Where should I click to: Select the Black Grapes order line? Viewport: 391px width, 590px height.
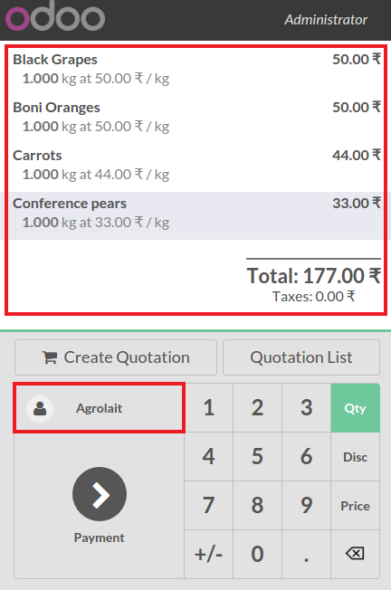point(196,69)
